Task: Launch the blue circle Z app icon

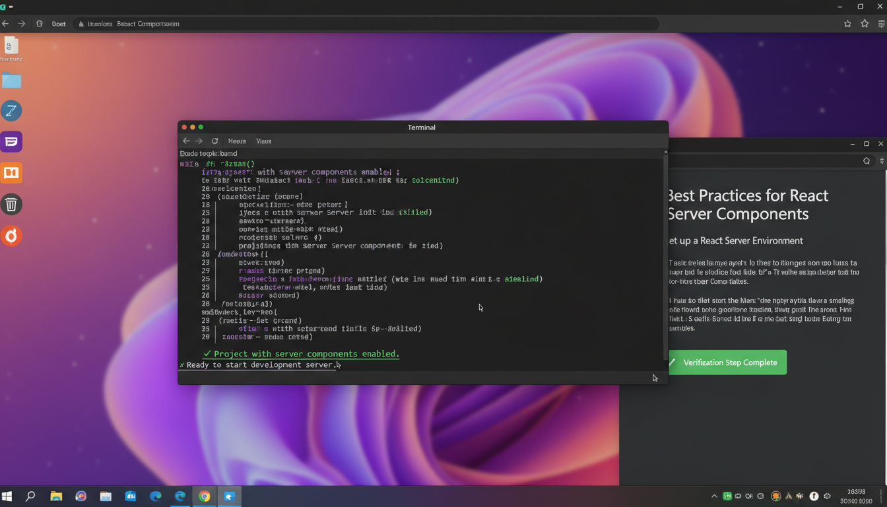Action: (11, 111)
